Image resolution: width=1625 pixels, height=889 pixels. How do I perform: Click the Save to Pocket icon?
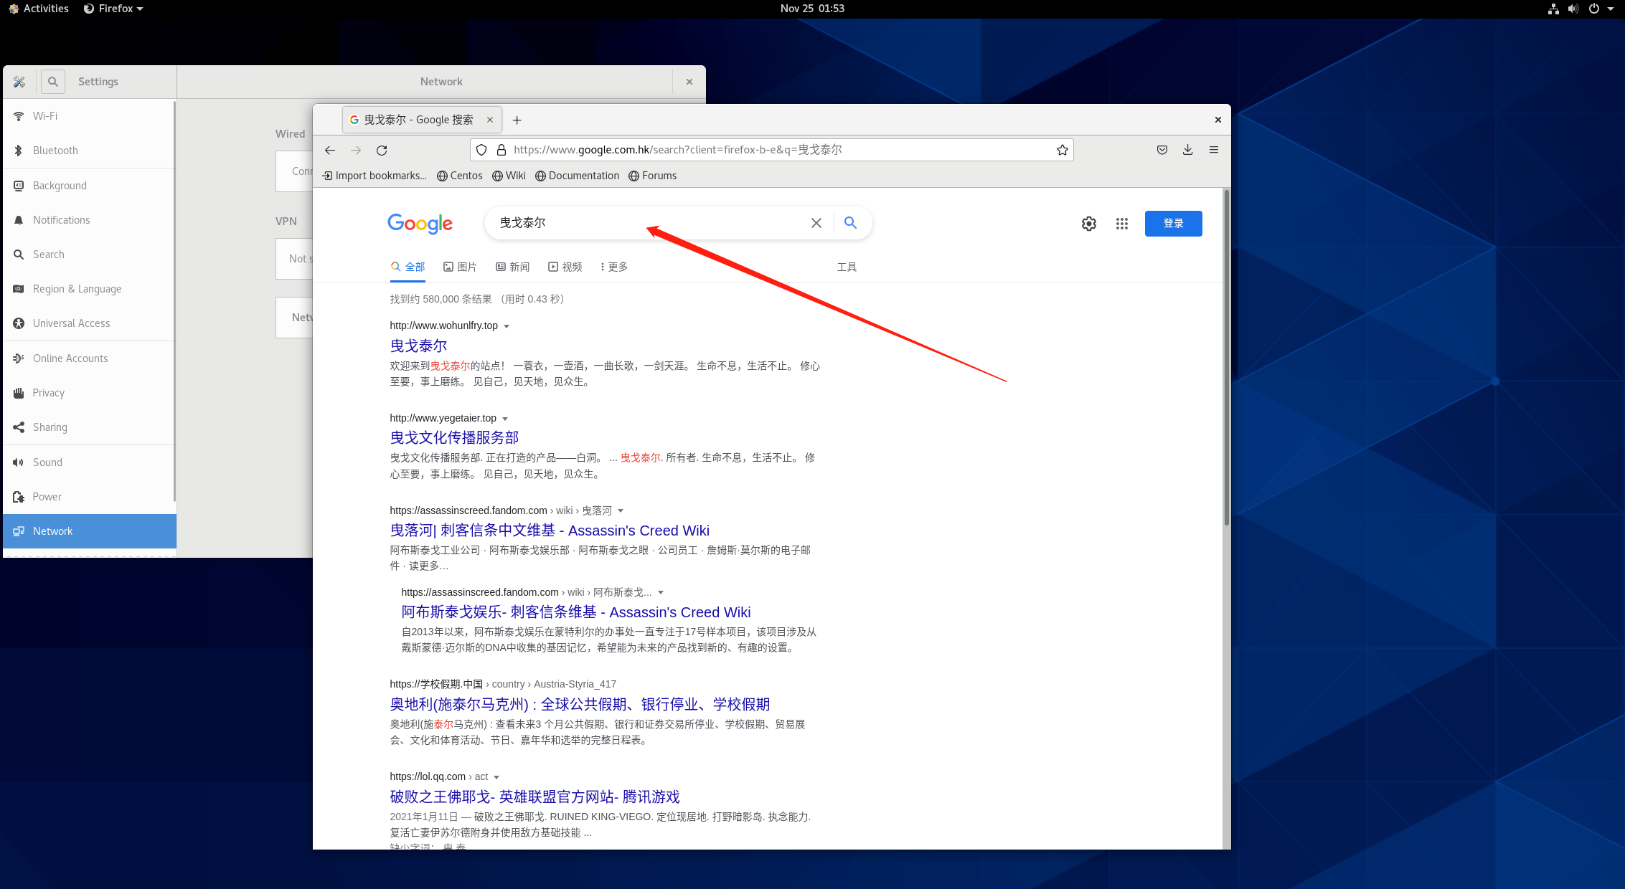[x=1162, y=150]
